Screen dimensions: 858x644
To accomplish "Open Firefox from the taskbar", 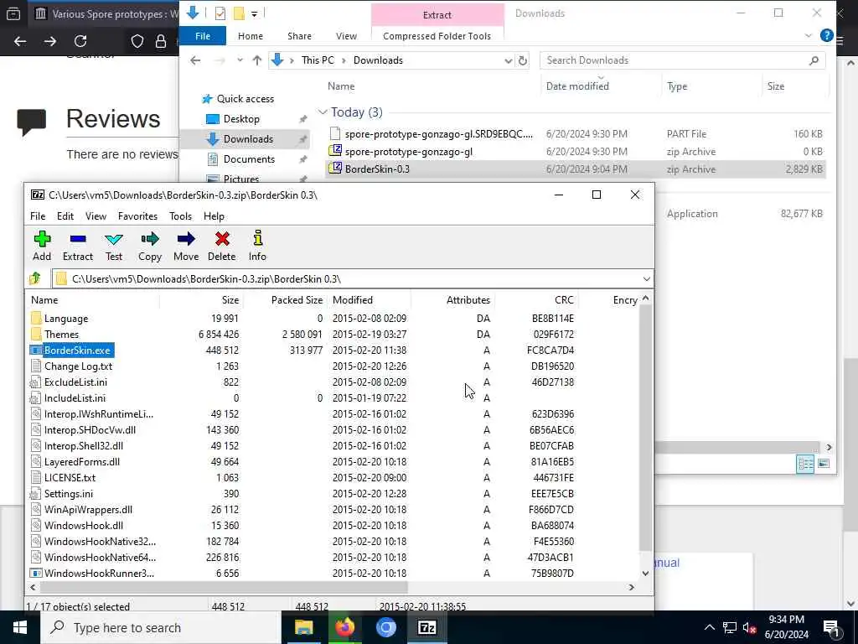I will click(x=344, y=627).
